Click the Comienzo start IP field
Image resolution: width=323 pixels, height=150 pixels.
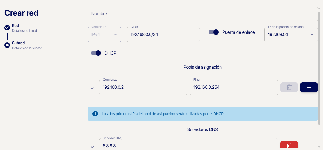(143, 87)
